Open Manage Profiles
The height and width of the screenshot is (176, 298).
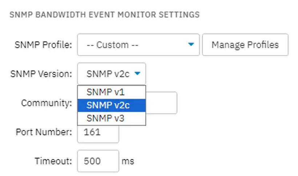pos(245,45)
